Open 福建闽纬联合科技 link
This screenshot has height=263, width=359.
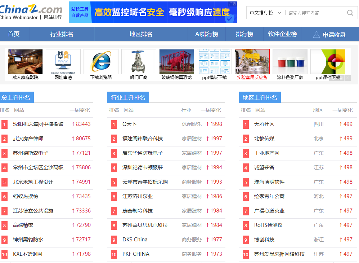pyautogui.click(x=142, y=139)
